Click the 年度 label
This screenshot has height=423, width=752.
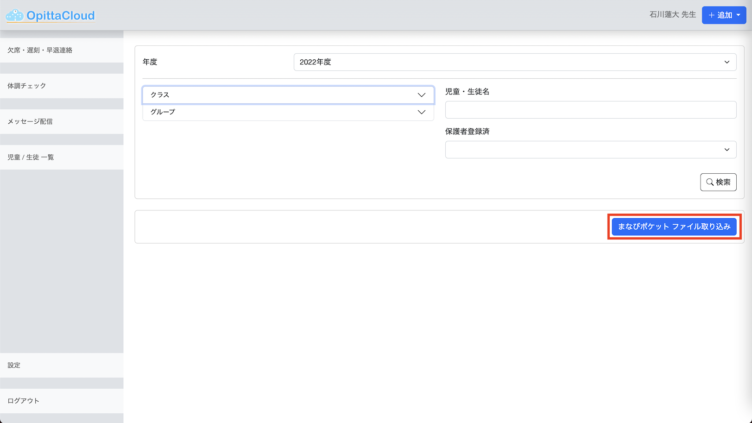[150, 62]
